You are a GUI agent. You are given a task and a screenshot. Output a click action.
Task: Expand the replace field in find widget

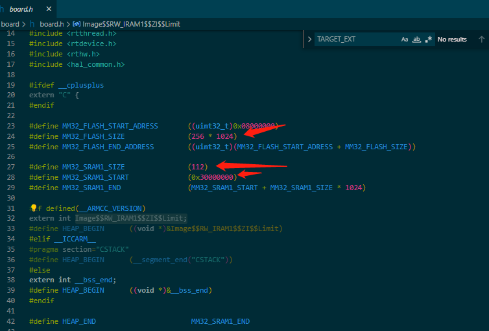(x=309, y=40)
